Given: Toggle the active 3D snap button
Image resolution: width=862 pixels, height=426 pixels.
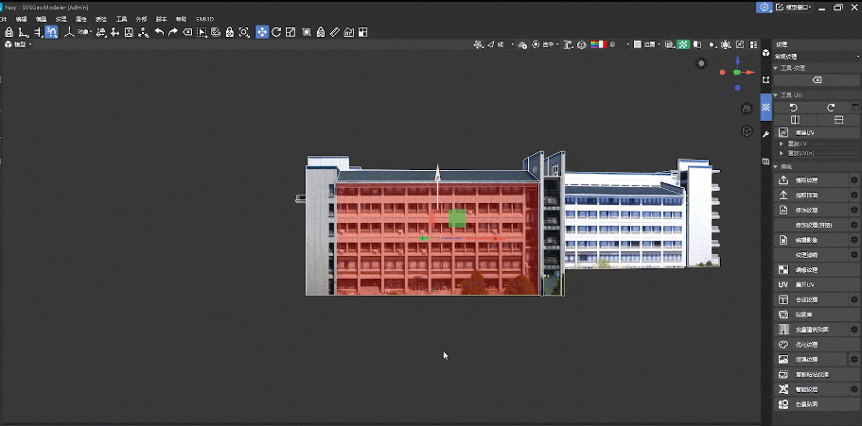Looking at the screenshot, I should tap(51, 32).
